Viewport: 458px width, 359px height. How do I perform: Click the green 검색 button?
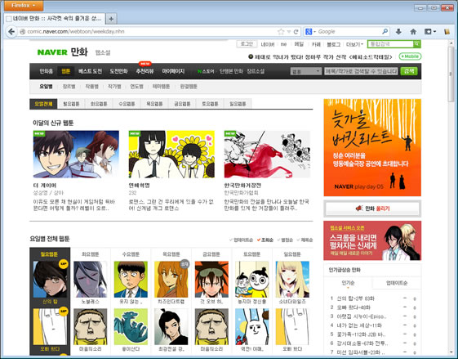click(x=409, y=71)
